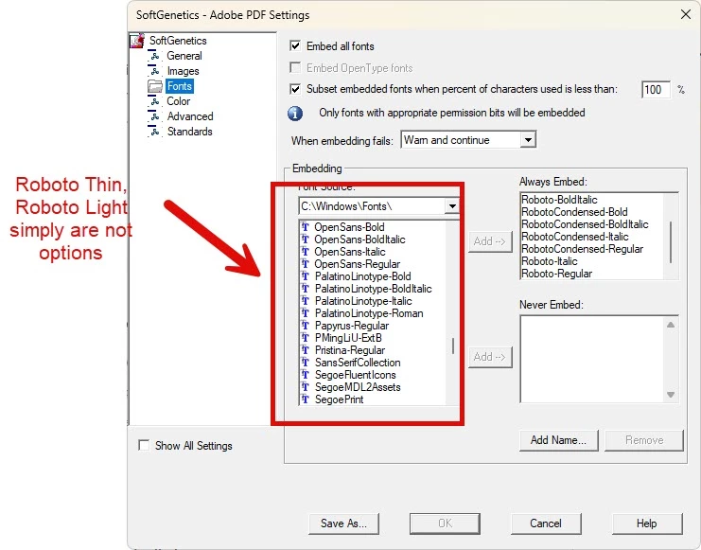
Task: Uncheck Embed all fonts checkbox
Action: pyautogui.click(x=295, y=45)
